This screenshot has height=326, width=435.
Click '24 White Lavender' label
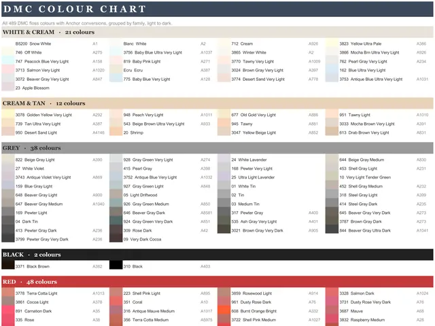(249, 160)
